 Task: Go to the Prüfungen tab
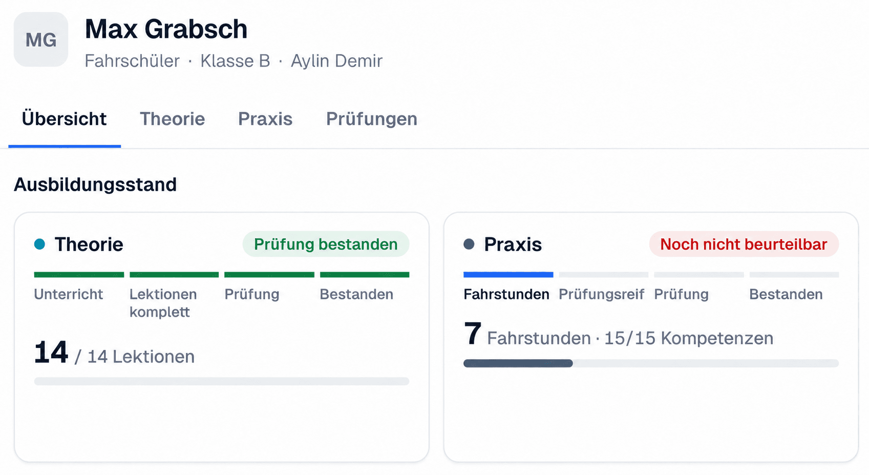point(372,119)
